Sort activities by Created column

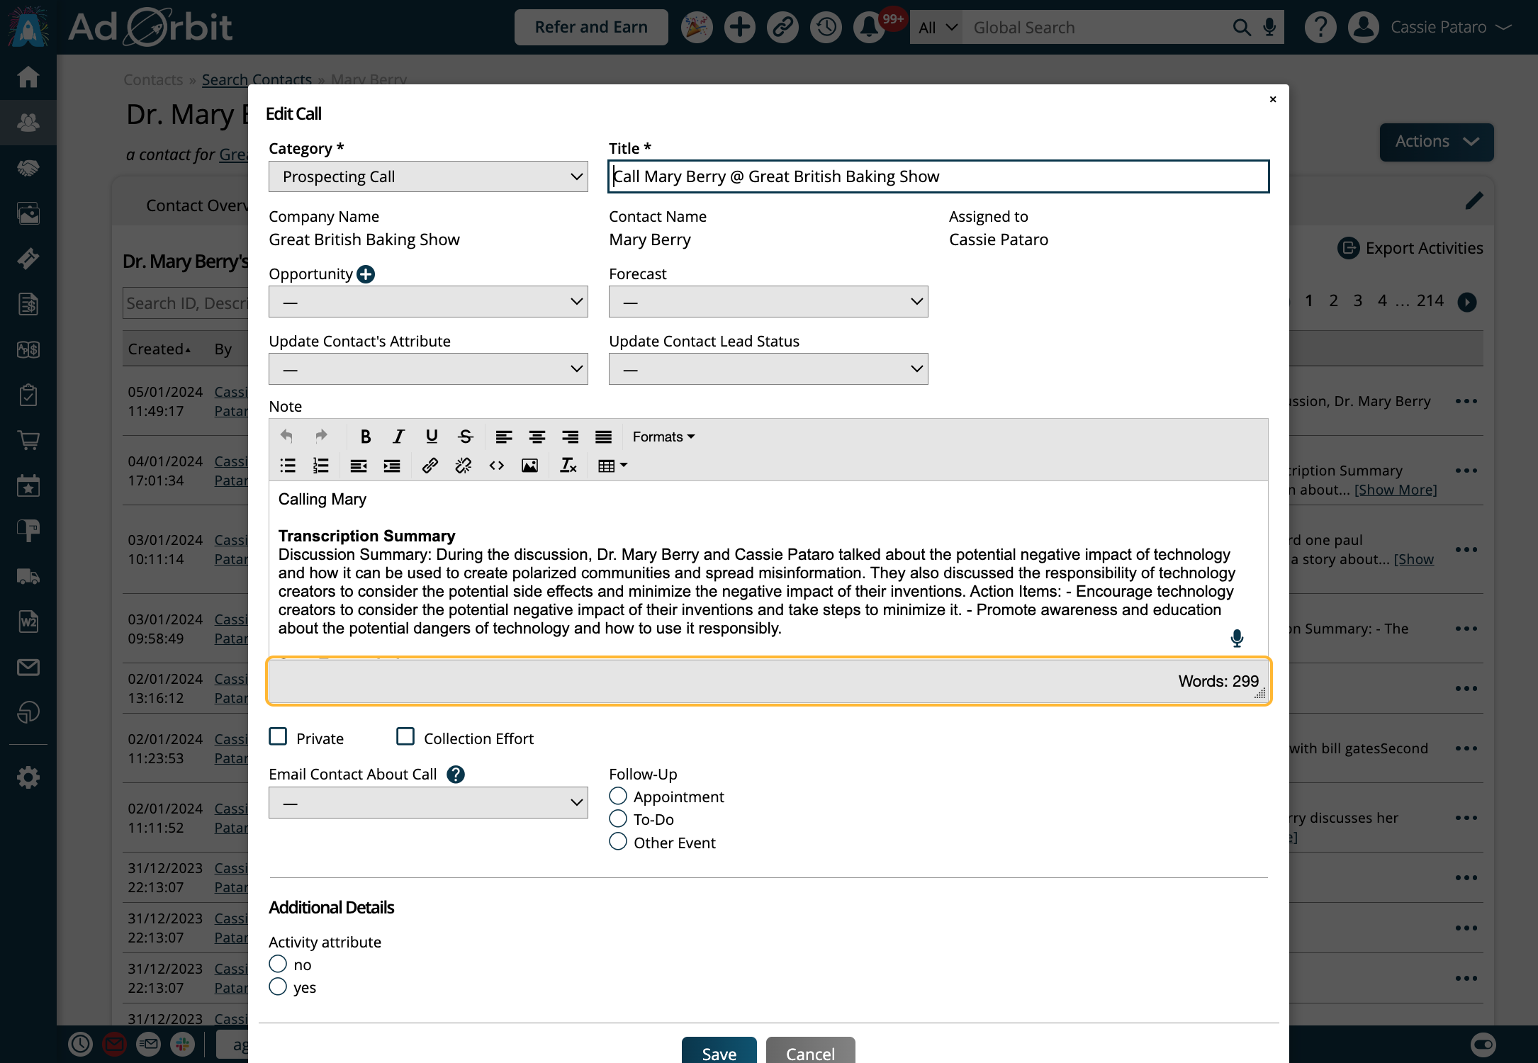(159, 349)
